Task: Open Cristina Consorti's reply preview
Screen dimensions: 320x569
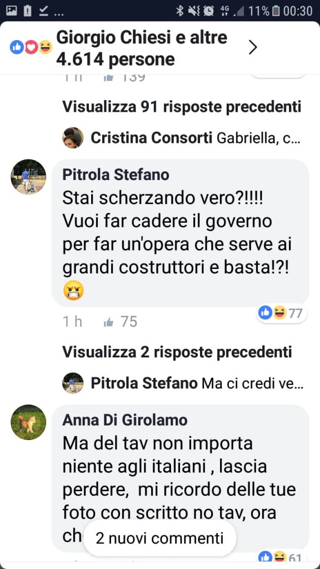Action: coord(195,138)
